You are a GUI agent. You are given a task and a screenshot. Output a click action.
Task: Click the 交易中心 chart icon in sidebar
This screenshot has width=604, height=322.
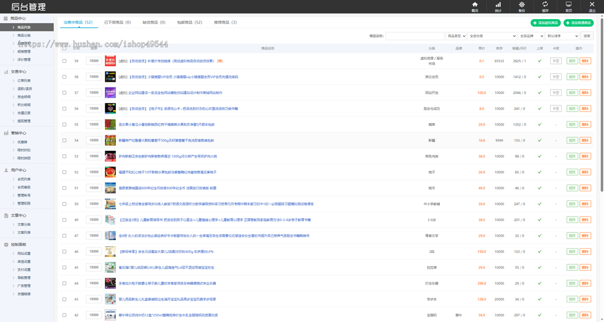pos(6,71)
